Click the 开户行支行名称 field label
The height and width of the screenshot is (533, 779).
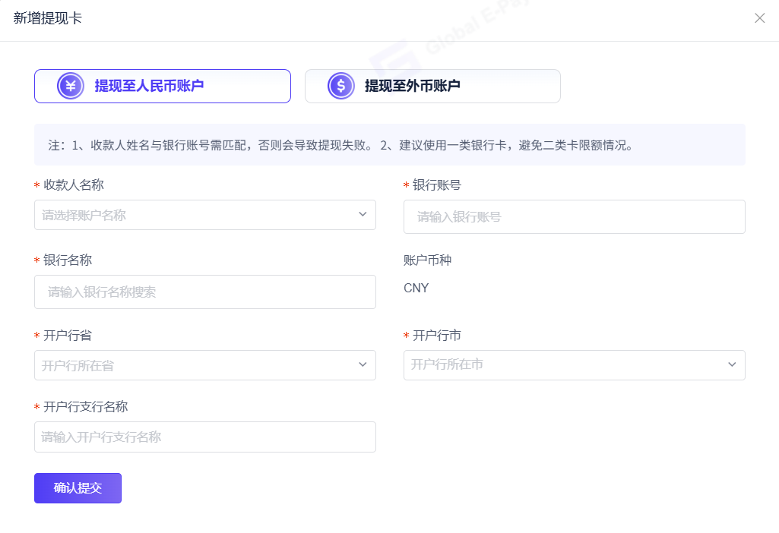pyautogui.click(x=85, y=407)
